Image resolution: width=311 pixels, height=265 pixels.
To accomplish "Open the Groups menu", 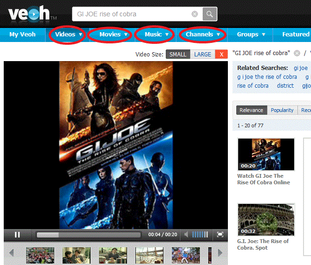I will click(247, 35).
